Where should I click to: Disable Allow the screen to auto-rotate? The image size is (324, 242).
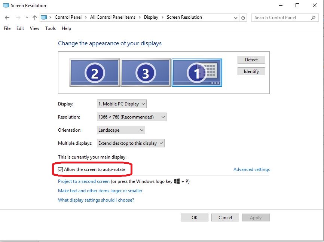[x=61, y=169]
